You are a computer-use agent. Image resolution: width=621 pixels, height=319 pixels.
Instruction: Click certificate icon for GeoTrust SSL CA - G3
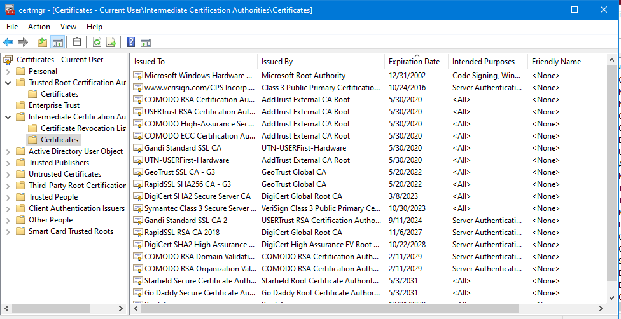138,172
